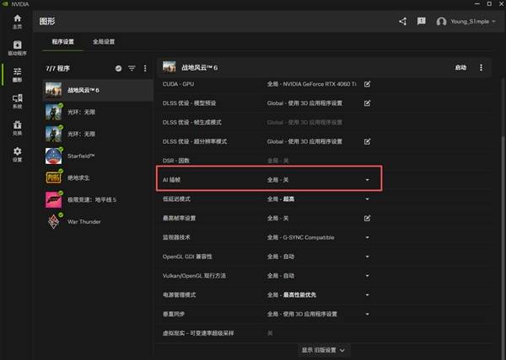Open the 垂直同步 dropdown
Screen dimensions: 506x360
point(367,315)
